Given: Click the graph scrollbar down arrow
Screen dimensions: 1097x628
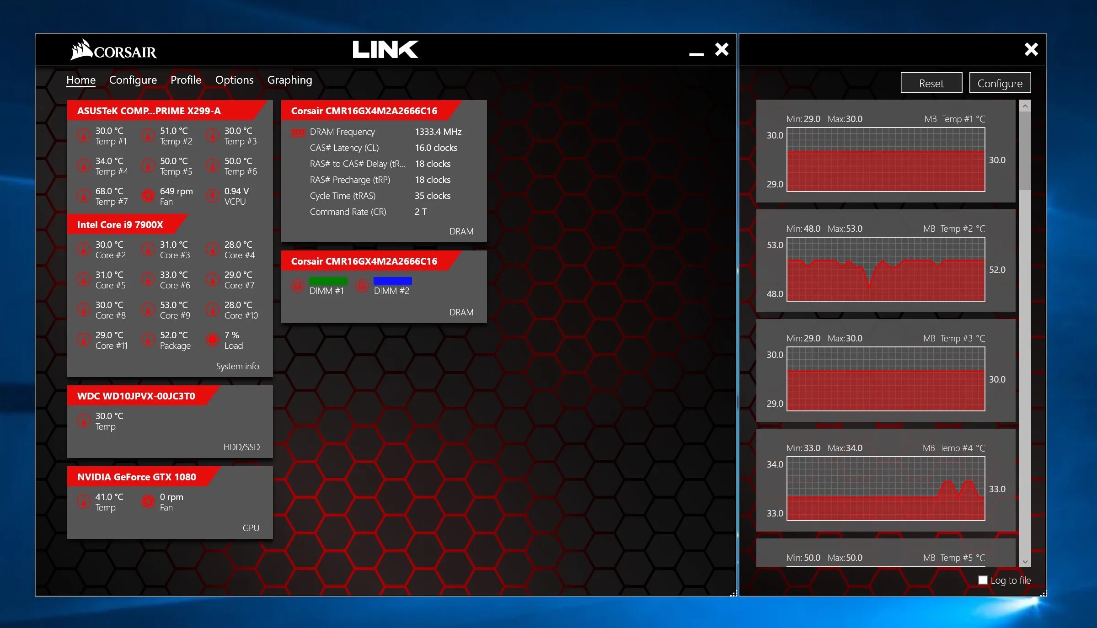Looking at the screenshot, I should tap(1025, 562).
